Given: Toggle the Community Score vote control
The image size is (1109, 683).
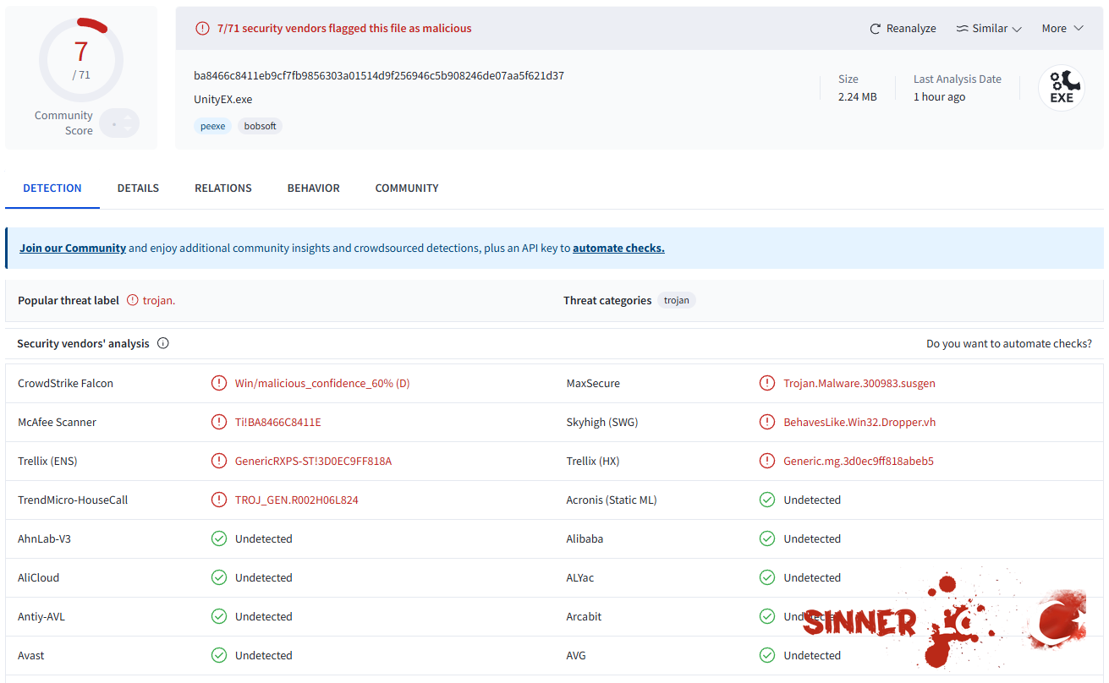Looking at the screenshot, I should (119, 123).
